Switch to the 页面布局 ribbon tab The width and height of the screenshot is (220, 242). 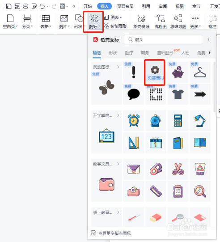pyautogui.click(x=125, y=6)
